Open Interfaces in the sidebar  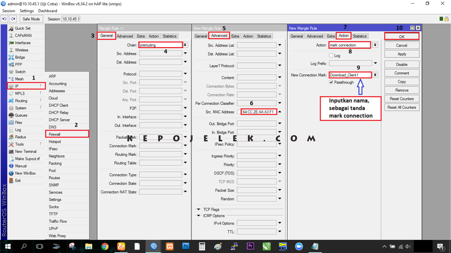pos(23,43)
